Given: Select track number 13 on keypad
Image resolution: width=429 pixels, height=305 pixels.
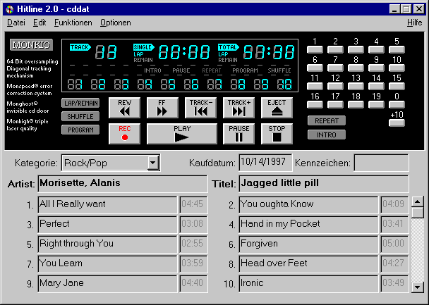Looking at the screenshot, I should pyautogui.click(x=356, y=86).
